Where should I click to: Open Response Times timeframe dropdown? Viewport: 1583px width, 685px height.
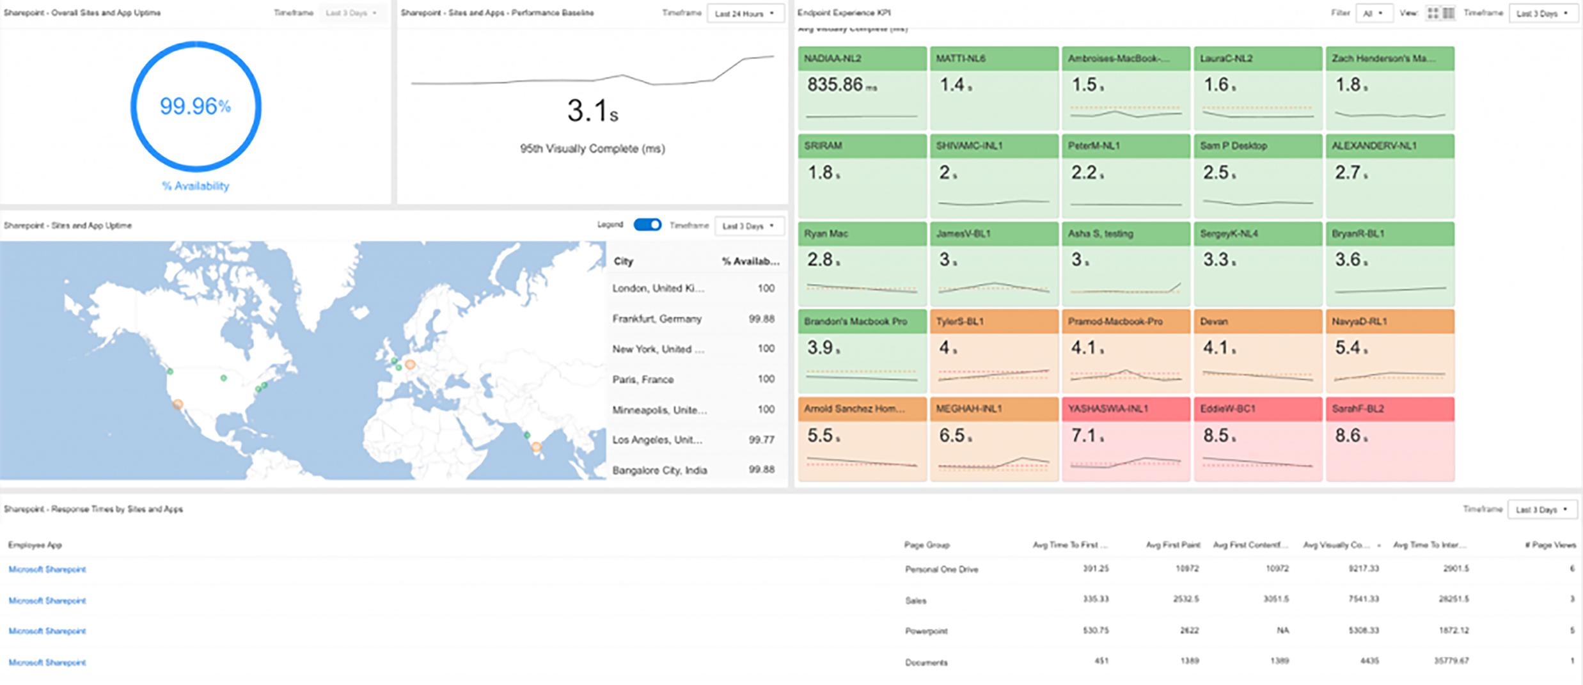click(1541, 510)
